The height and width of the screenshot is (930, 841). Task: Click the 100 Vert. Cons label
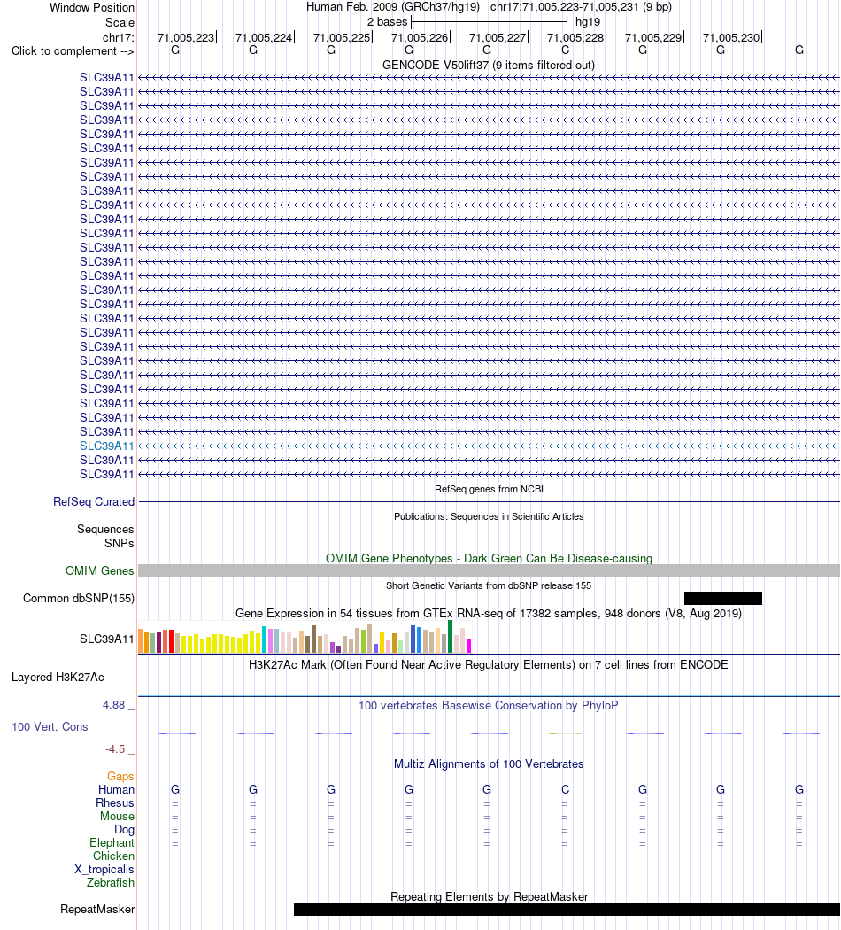[x=50, y=727]
